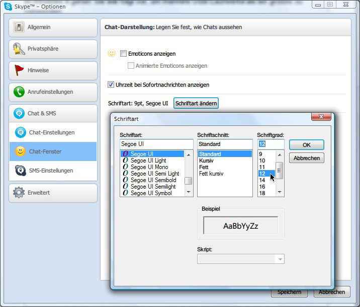Image resolution: width=360 pixels, height=307 pixels.
Task: Click the Chat & SMS bubble icon
Action: coord(19,113)
